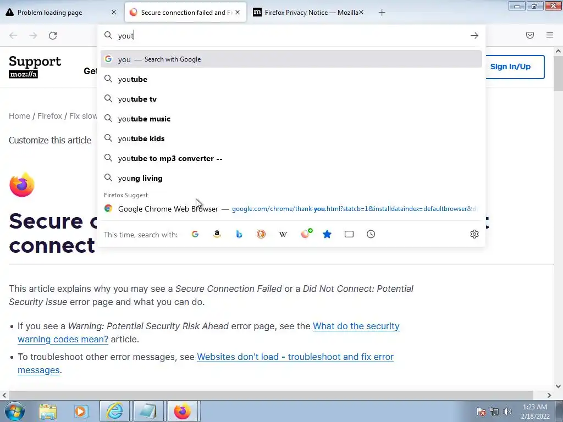Open Action Center flag tray icon
Viewport: 563px width, 422px height.
click(x=481, y=412)
